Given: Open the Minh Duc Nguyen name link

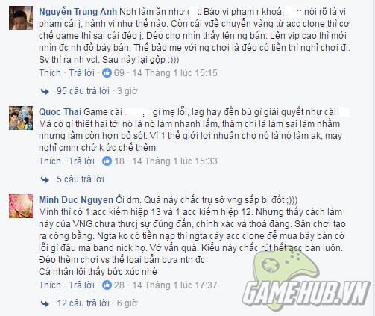Looking at the screenshot, I should click(76, 200).
